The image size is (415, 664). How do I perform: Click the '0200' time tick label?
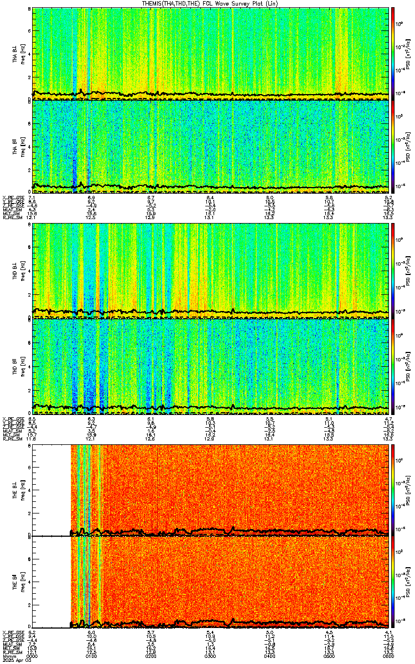click(x=151, y=656)
